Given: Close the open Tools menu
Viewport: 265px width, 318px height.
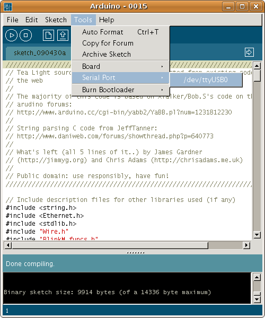Looking at the screenshot, I should coord(83,20).
